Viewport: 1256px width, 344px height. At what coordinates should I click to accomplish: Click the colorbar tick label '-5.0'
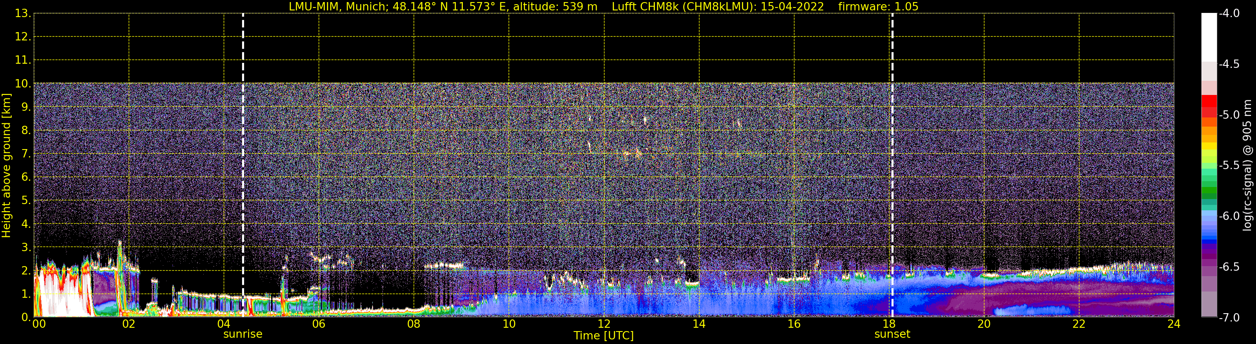[x=1229, y=115]
